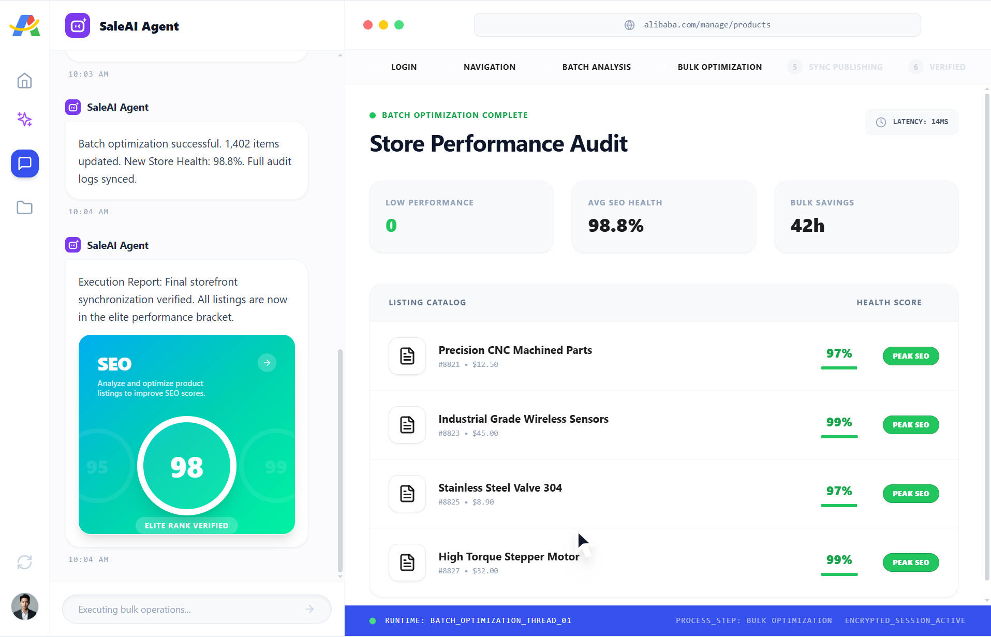991x637 pixels.
Task: Open the folder icon in sidebar
Action: pyautogui.click(x=24, y=208)
